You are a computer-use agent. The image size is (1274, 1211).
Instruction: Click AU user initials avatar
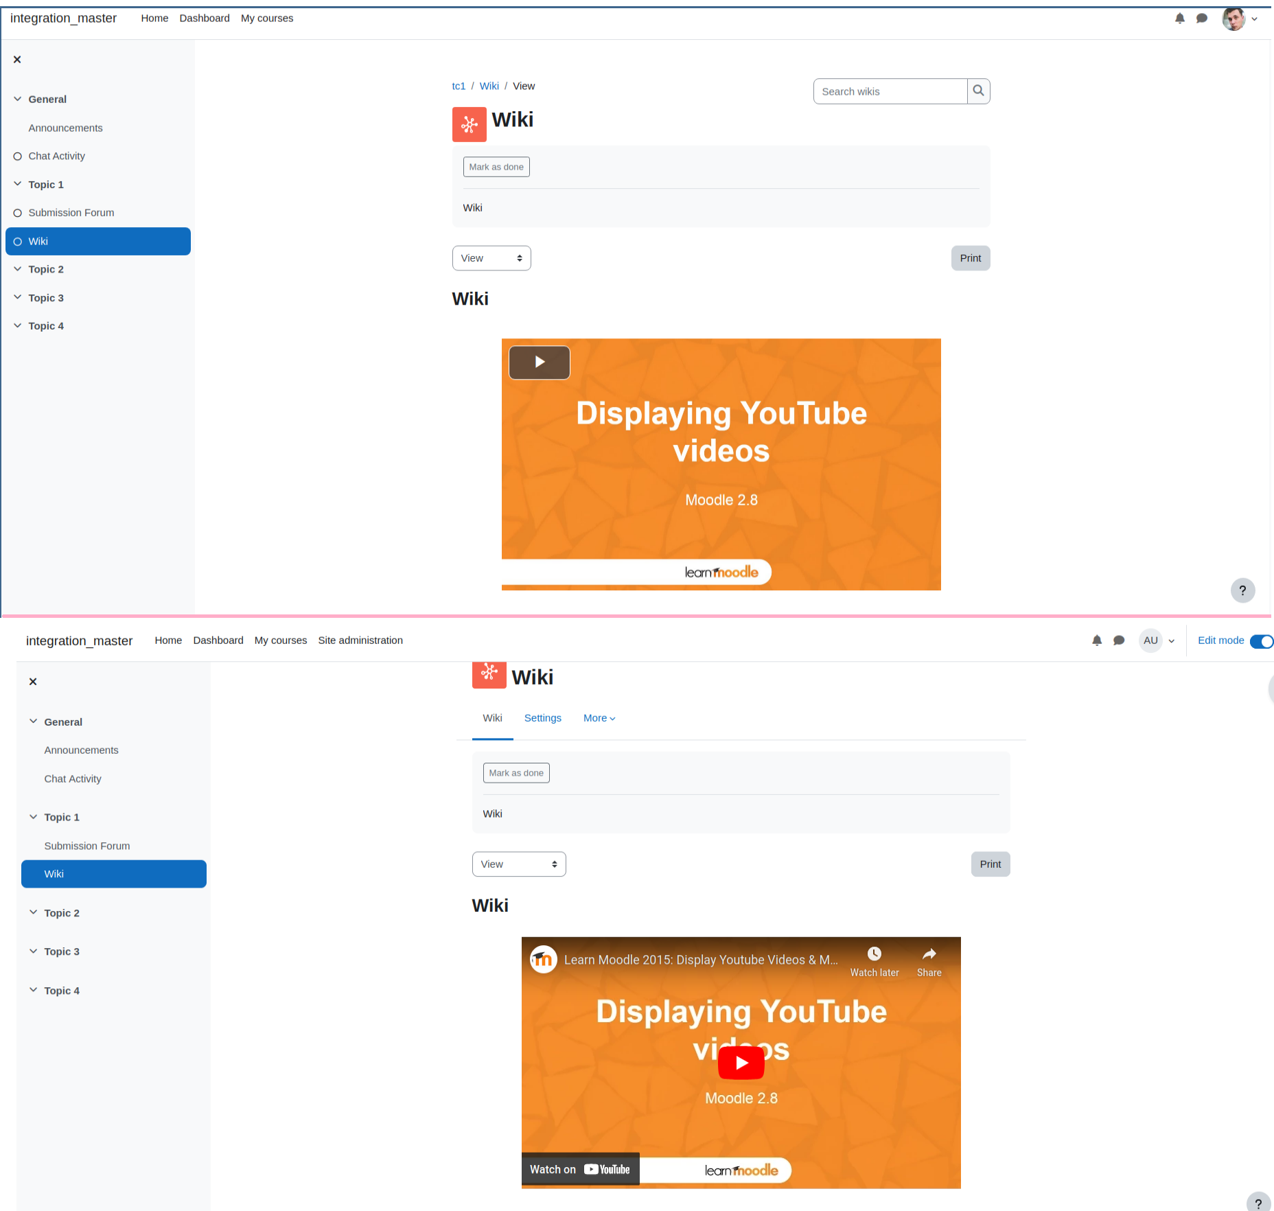tap(1150, 641)
